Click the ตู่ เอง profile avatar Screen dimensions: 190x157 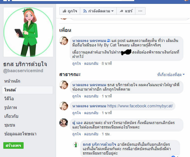(64, 123)
